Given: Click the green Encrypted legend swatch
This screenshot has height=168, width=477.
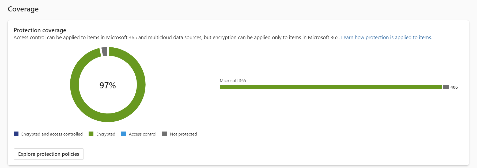Looking at the screenshot, I should coord(91,134).
